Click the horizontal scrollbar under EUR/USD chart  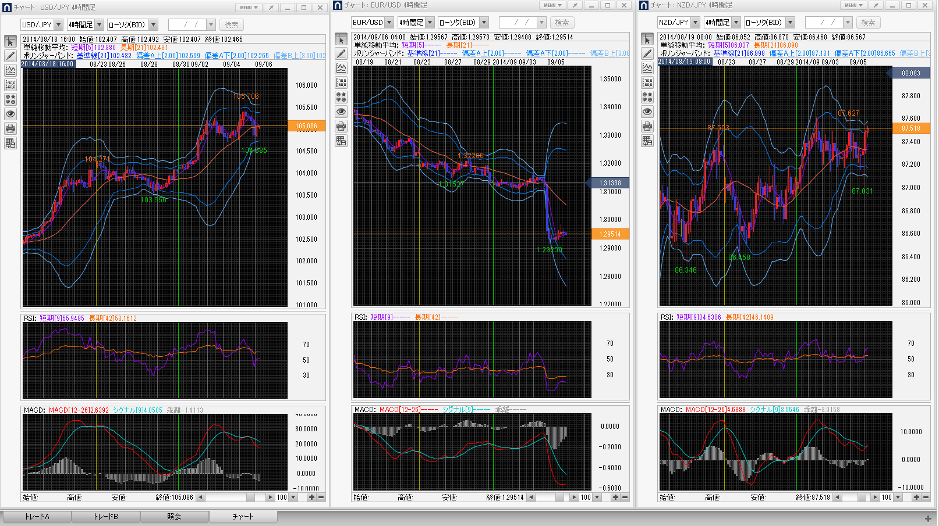click(550, 498)
